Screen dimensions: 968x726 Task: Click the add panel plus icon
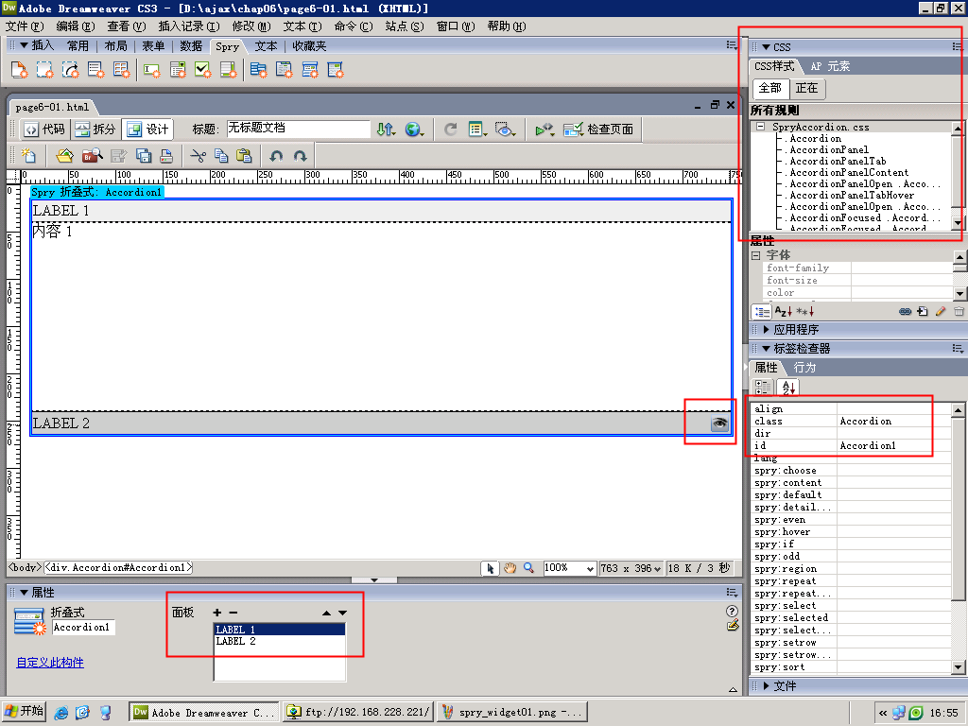217,613
